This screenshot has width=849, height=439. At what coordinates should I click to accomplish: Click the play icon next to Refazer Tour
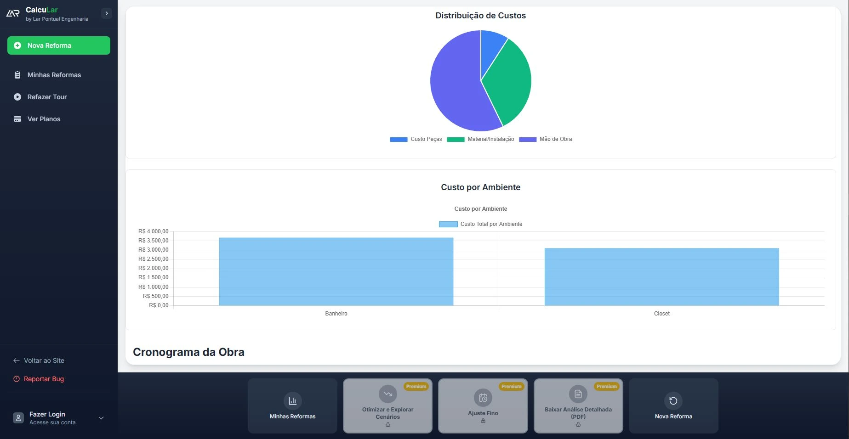[17, 97]
